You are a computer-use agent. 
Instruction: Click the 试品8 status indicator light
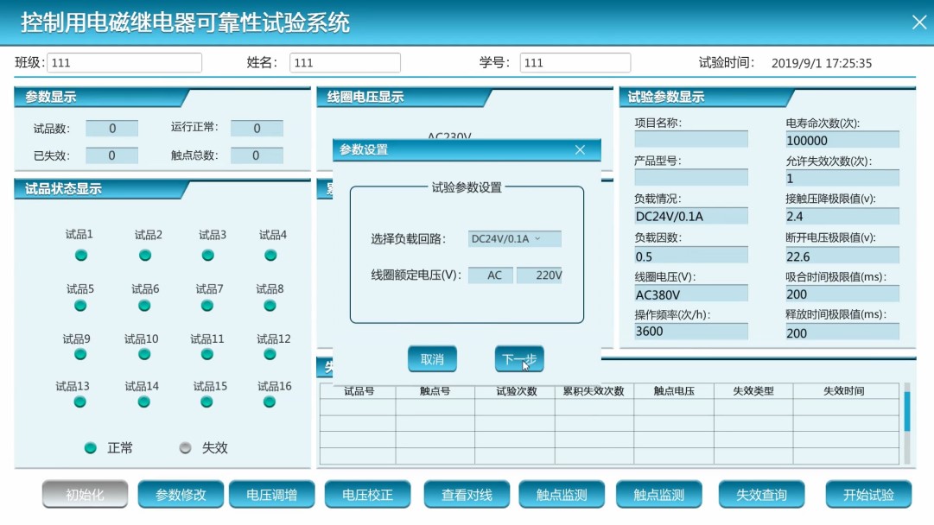tap(270, 306)
